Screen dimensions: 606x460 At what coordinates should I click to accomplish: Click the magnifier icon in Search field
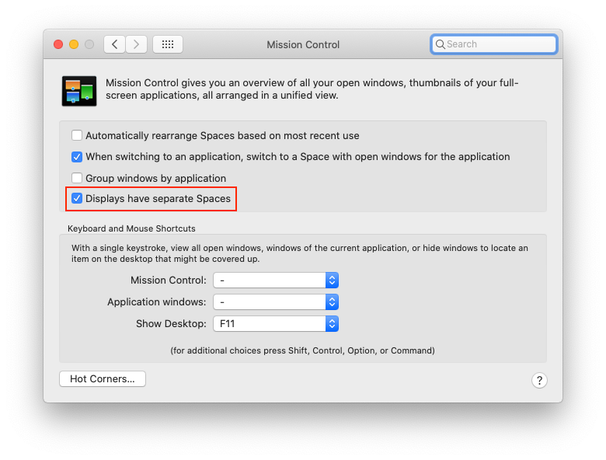pyautogui.click(x=440, y=44)
